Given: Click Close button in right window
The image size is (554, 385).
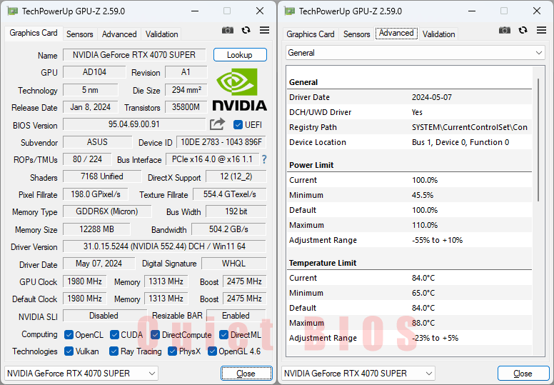Looking at the screenshot, I should point(523,374).
